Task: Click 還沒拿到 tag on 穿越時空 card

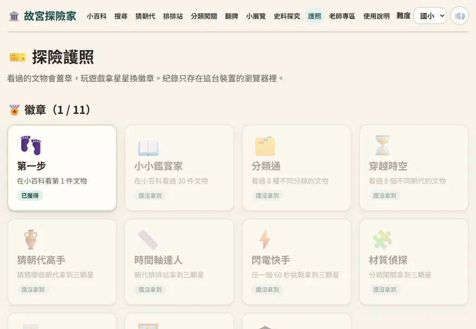Action: click(x=385, y=196)
